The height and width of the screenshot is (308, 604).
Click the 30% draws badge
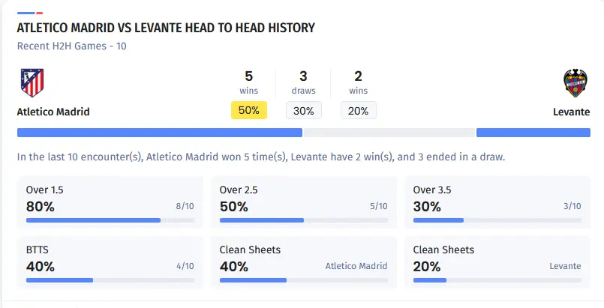[x=303, y=110]
